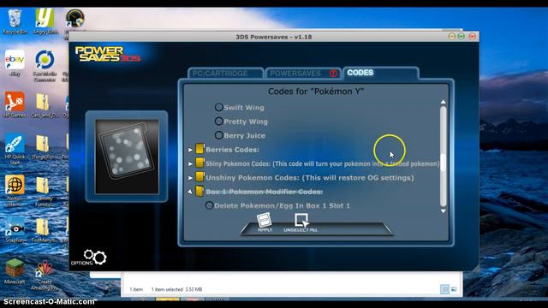The image size is (548, 308).
Task: Launch the eBay desktop shortcut
Action: click(x=15, y=62)
